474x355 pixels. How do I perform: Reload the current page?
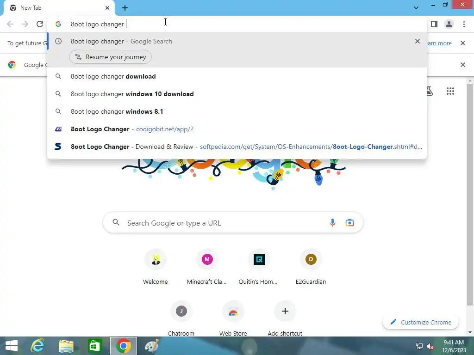(40, 24)
